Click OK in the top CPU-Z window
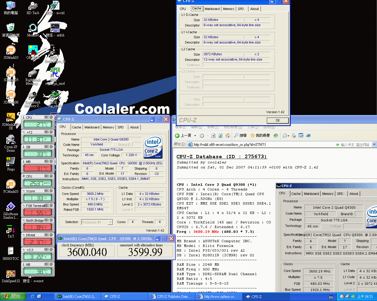 (278, 121)
